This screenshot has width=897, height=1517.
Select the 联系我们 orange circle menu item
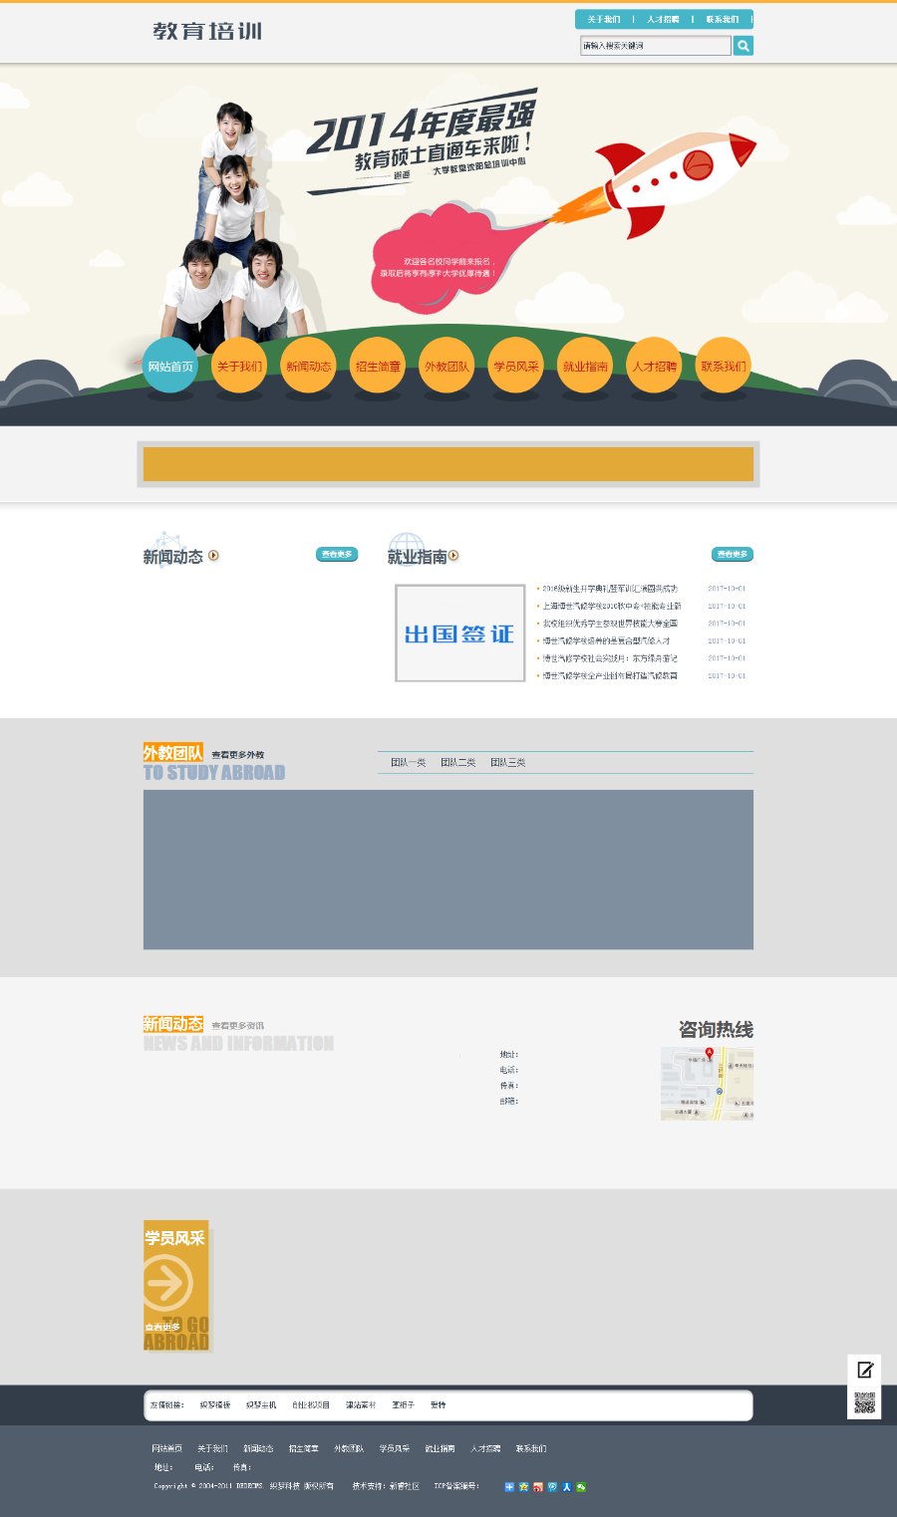tap(723, 366)
